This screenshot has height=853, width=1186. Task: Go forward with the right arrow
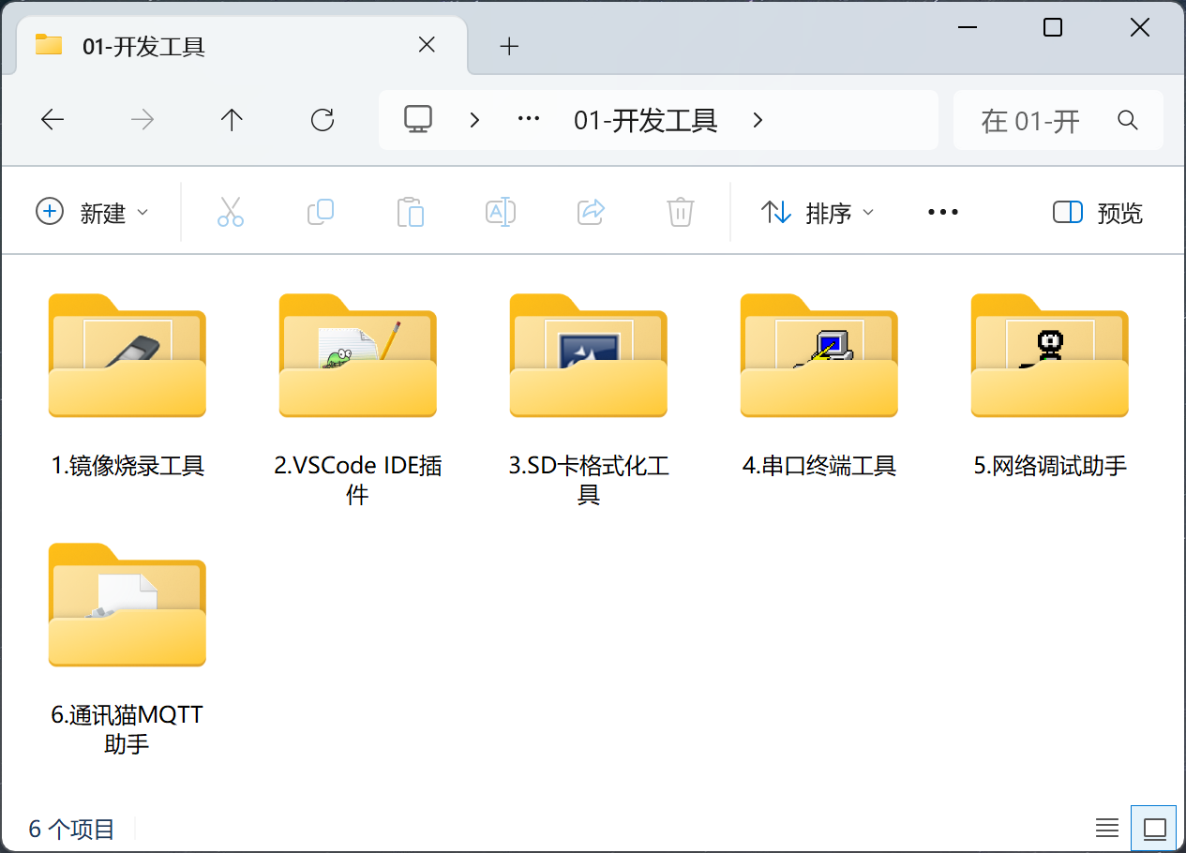pos(143,120)
